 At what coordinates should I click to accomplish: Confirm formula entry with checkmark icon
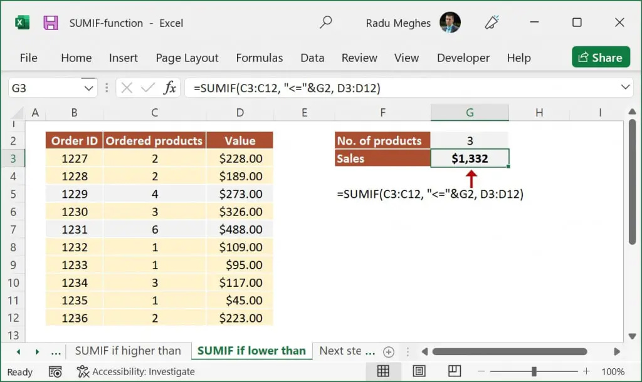(x=148, y=88)
